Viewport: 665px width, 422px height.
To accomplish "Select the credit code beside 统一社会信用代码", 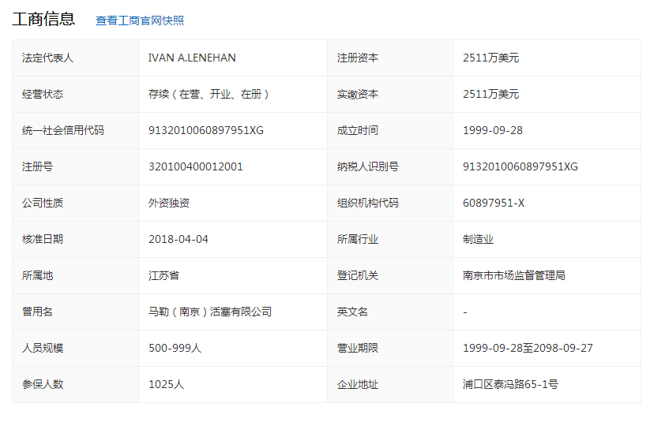I will [x=206, y=130].
